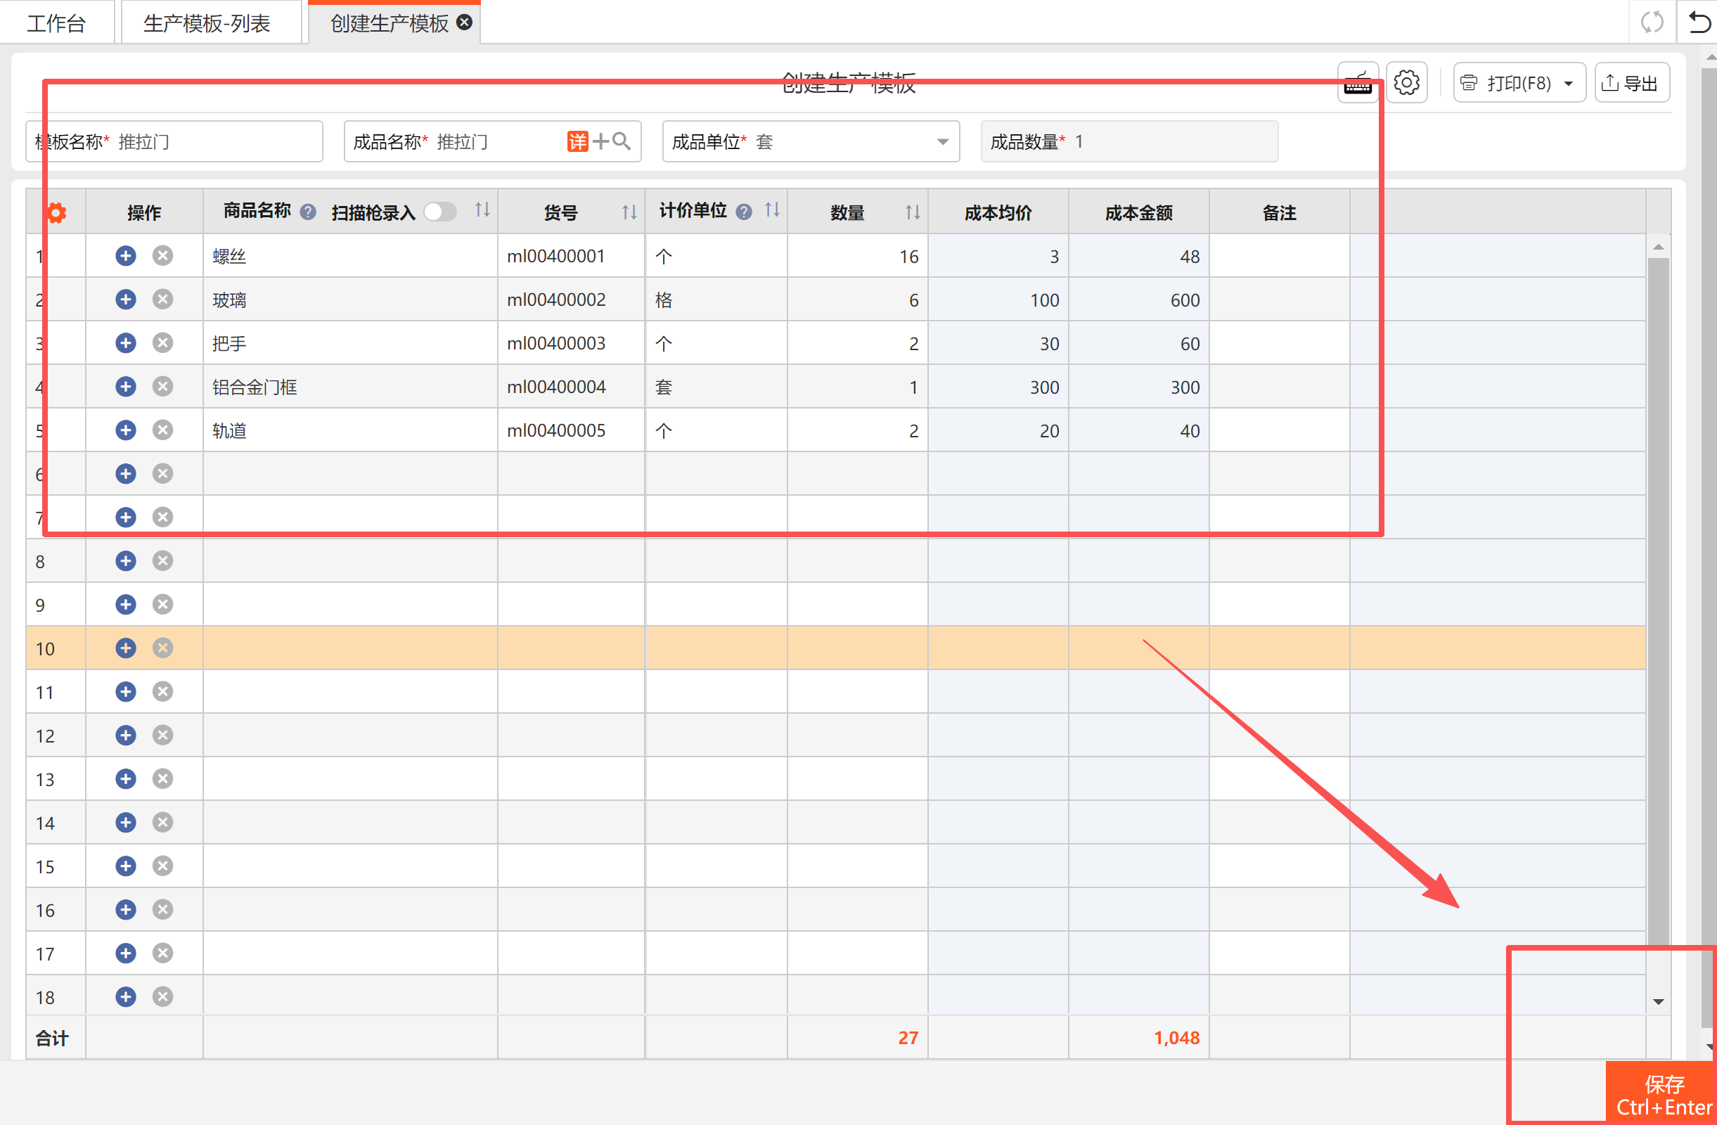Open table column settings gear in header

[x=56, y=213]
